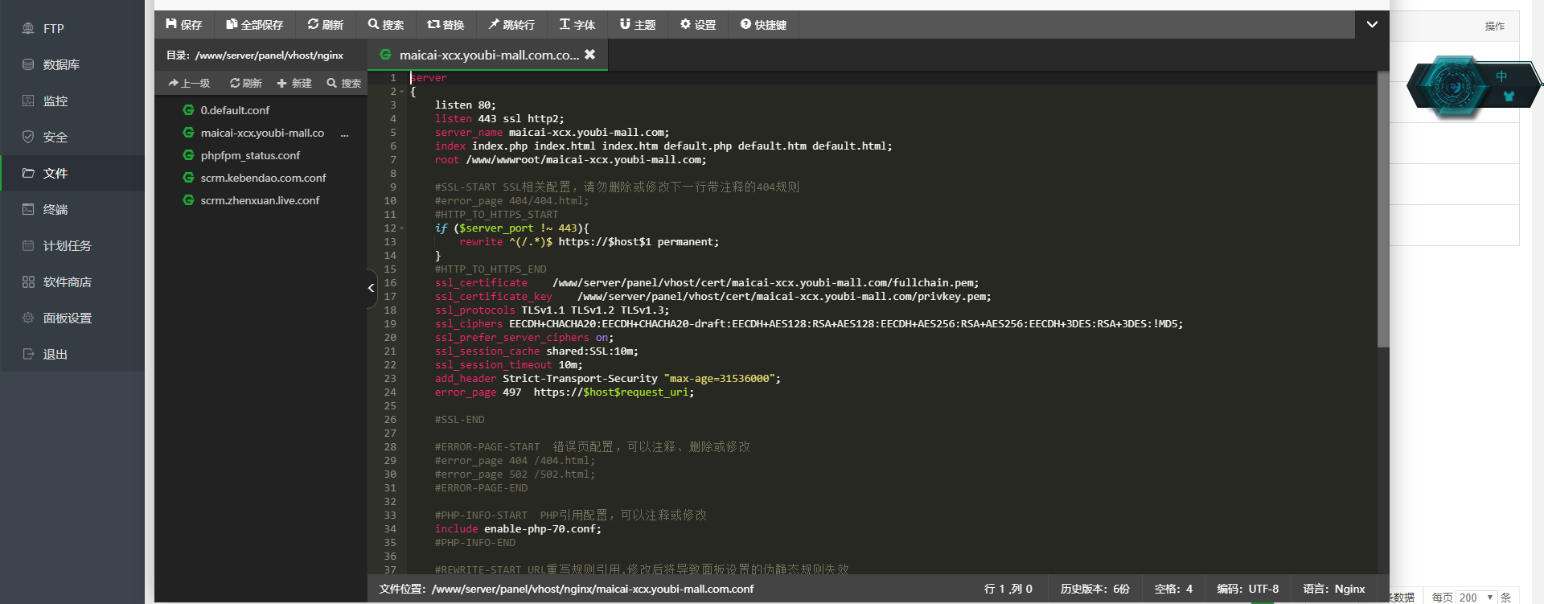This screenshot has width=1544, height=604.
Task: Open 文件 files section
Action: pos(72,173)
